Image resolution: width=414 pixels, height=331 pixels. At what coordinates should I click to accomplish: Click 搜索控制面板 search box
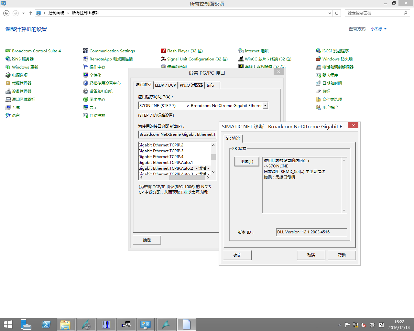[x=377, y=13]
